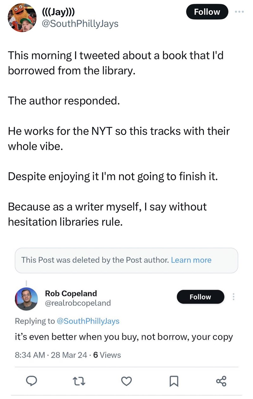Click the (((Jay))) display name
The height and width of the screenshot is (399, 253).
59,12
